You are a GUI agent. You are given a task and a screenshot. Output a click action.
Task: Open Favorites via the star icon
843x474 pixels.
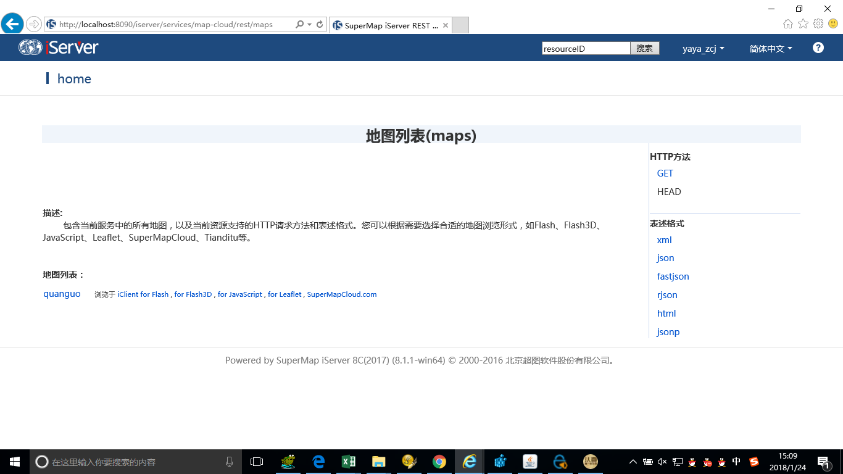[x=803, y=24]
